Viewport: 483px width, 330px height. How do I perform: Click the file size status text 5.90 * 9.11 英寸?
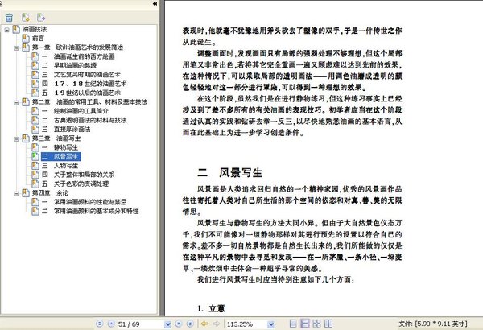pos(441,324)
